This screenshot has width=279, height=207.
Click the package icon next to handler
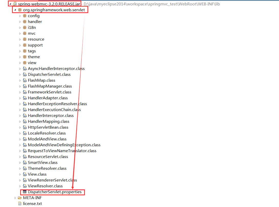(x=25, y=22)
